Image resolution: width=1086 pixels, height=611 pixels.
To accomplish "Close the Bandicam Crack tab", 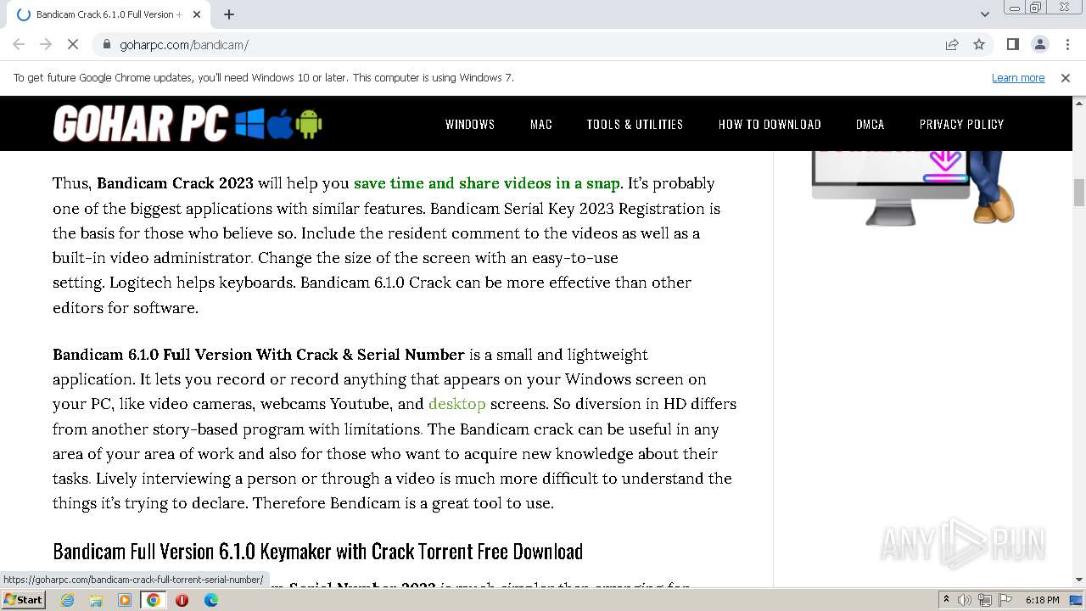I will click(197, 14).
